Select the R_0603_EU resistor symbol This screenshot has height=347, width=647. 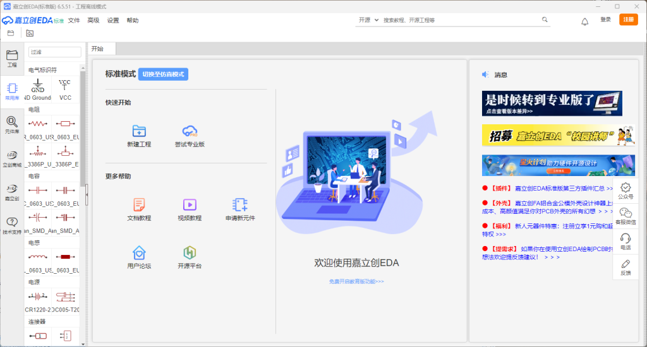[x=65, y=129]
